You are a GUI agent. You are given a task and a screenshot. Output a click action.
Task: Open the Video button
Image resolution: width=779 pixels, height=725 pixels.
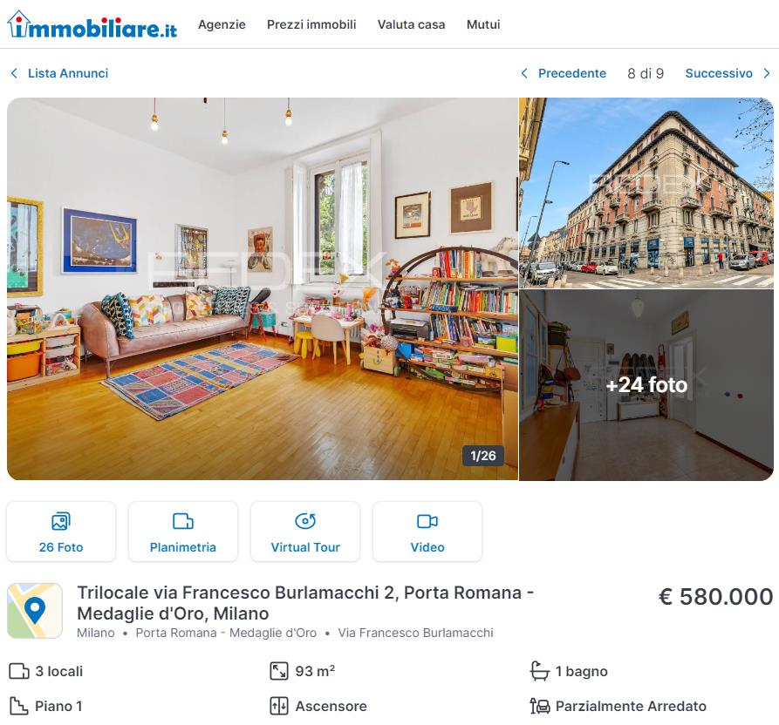click(x=427, y=532)
